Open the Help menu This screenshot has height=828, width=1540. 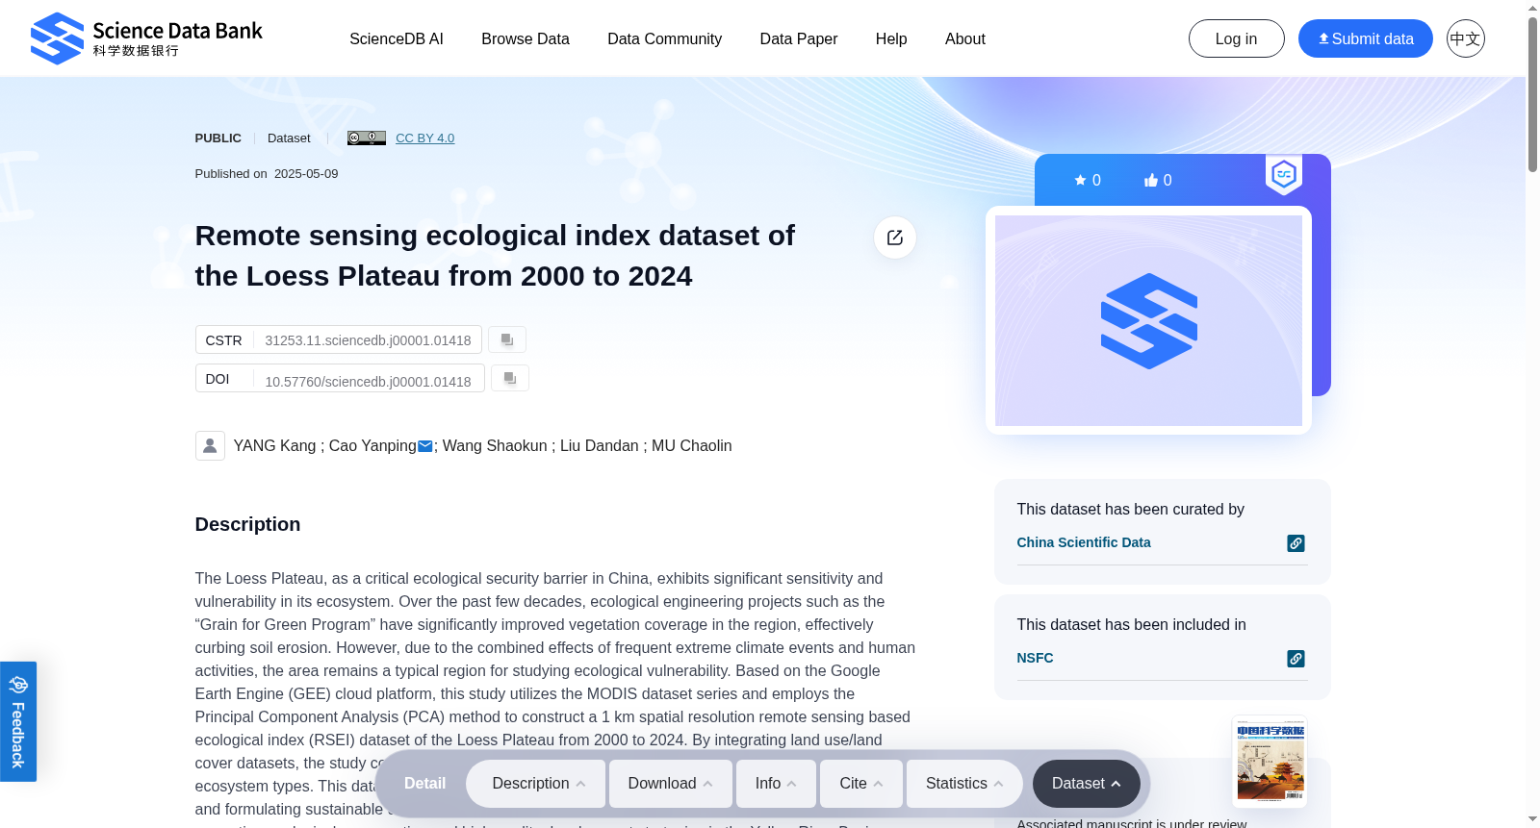[891, 38]
